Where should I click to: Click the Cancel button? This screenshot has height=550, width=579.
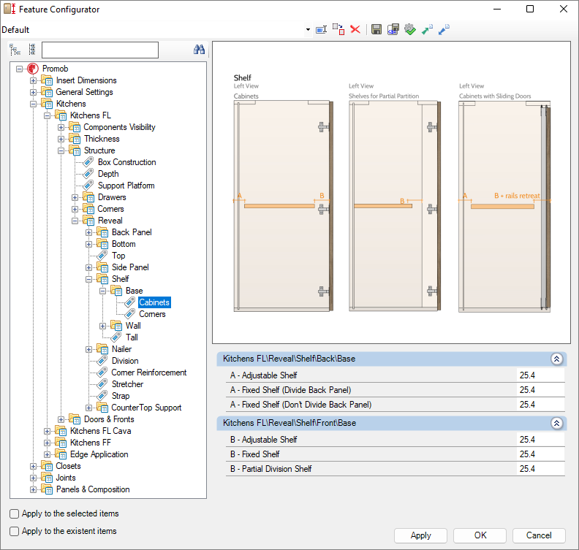pyautogui.click(x=539, y=535)
